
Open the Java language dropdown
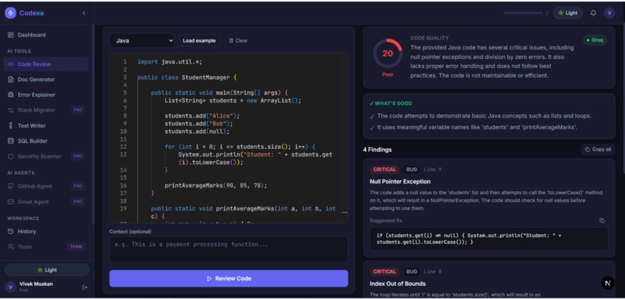(143, 40)
